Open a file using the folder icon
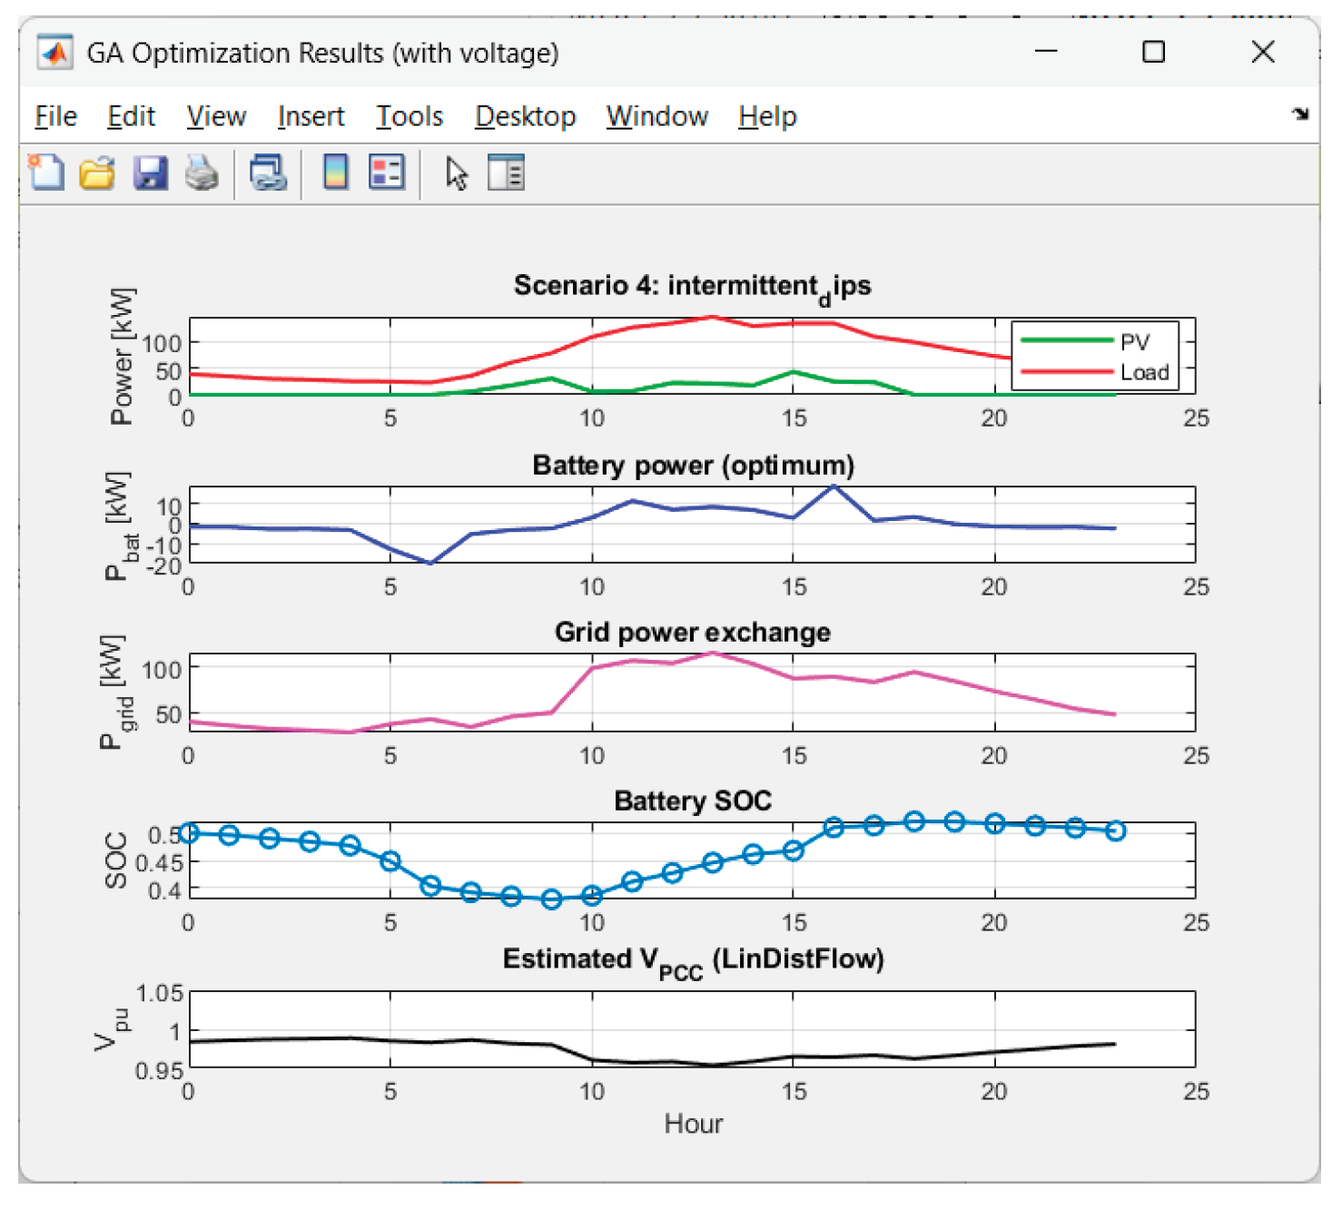 pyautogui.click(x=97, y=172)
